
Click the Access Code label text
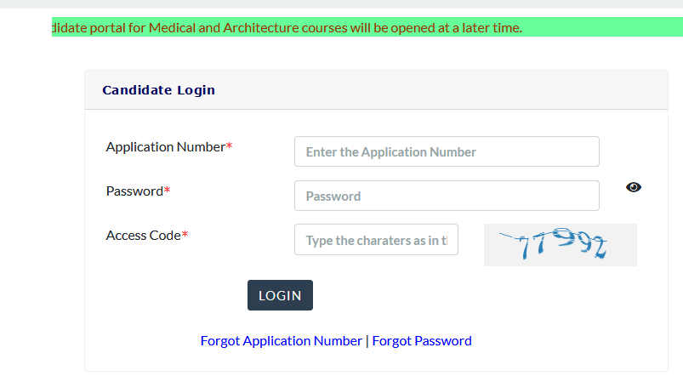tap(143, 236)
